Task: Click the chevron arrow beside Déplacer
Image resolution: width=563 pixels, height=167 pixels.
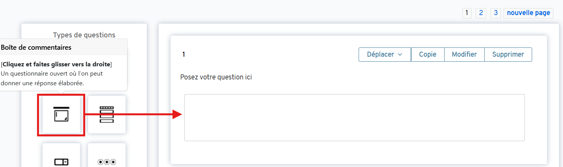Action: click(400, 55)
